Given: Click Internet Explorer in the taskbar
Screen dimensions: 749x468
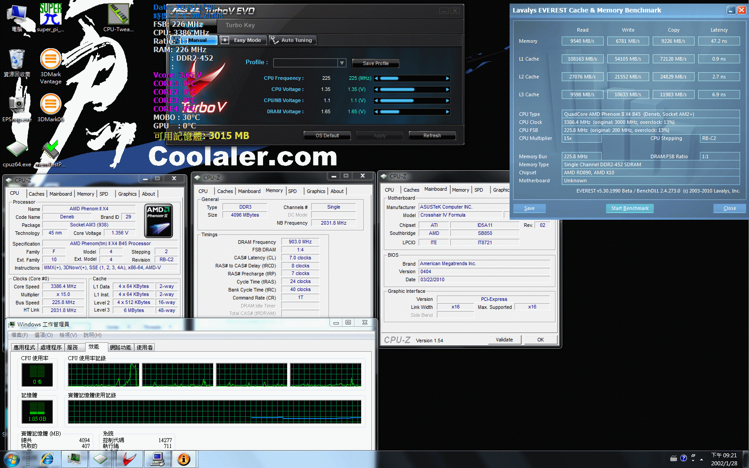Looking at the screenshot, I should click(x=47, y=459).
